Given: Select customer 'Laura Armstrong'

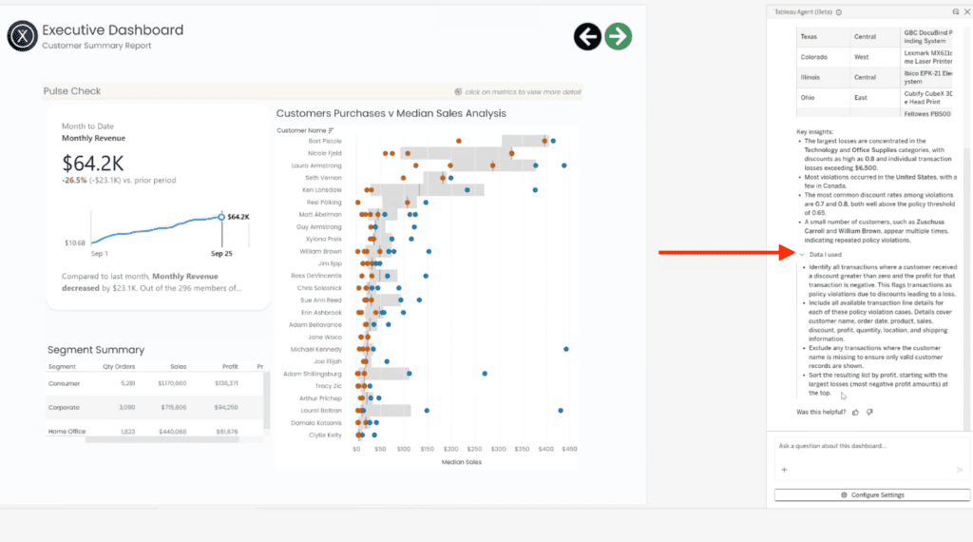Looking at the screenshot, I should click(316, 165).
